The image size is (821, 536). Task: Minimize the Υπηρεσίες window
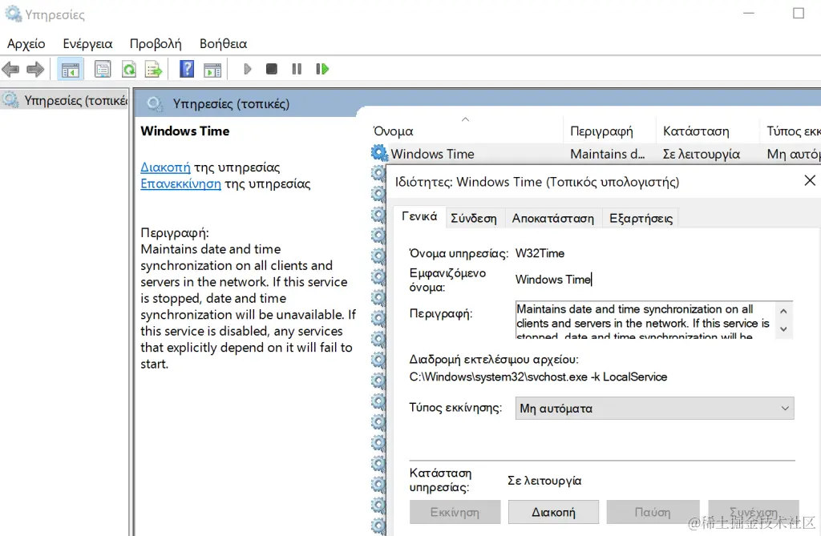[749, 14]
